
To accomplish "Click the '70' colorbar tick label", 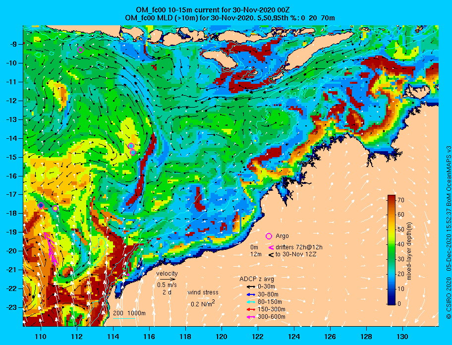I will (400, 200).
